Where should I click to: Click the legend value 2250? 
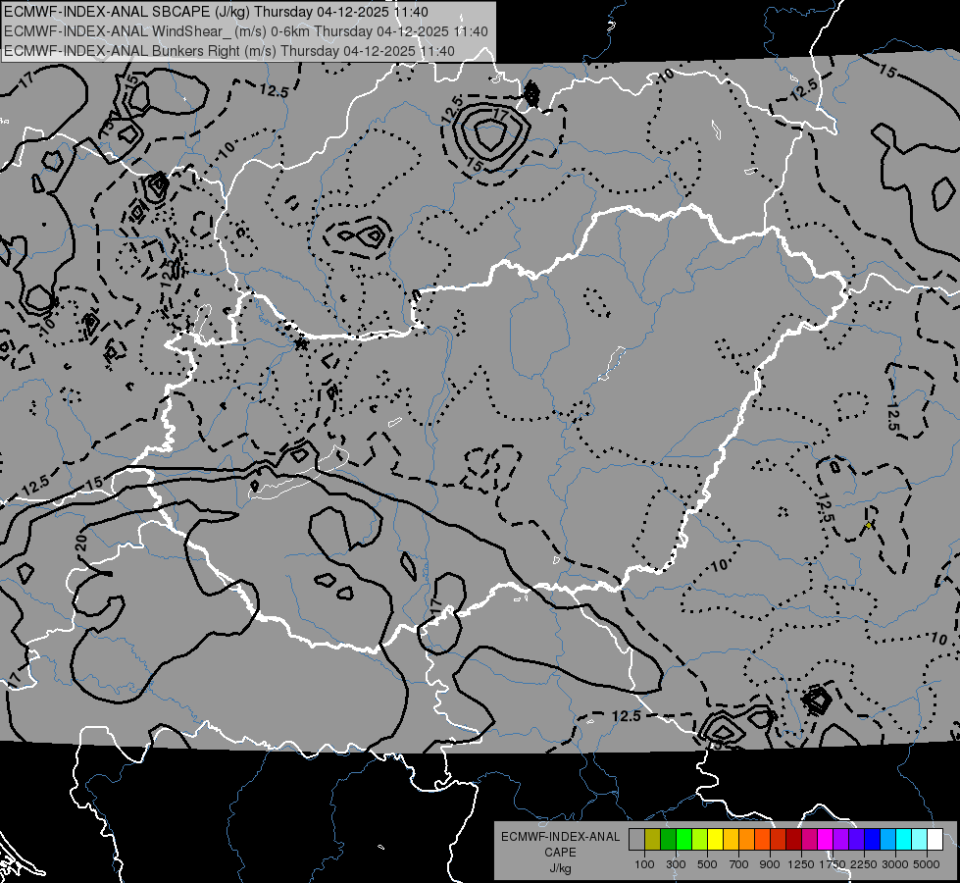(x=864, y=864)
